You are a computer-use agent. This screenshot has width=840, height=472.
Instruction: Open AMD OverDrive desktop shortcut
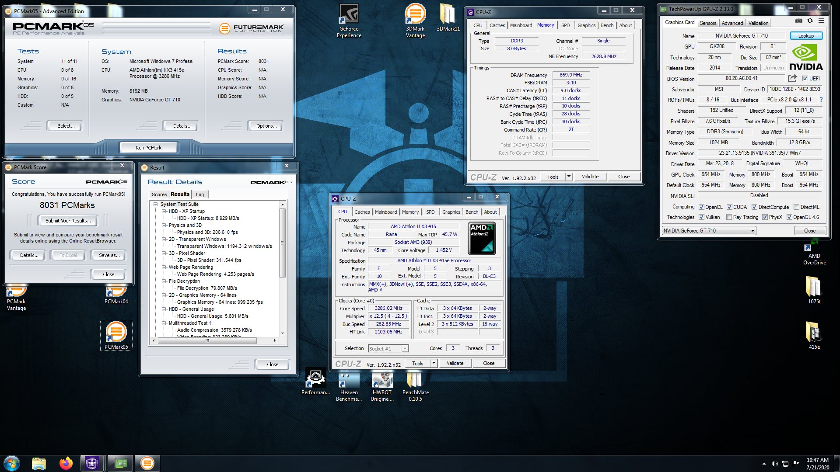[x=814, y=253]
